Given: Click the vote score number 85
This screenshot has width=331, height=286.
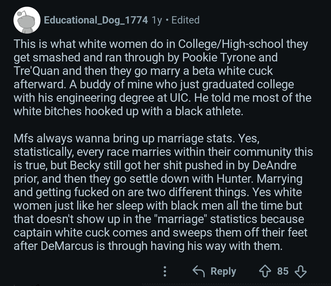Looking at the screenshot, I should (283, 271).
